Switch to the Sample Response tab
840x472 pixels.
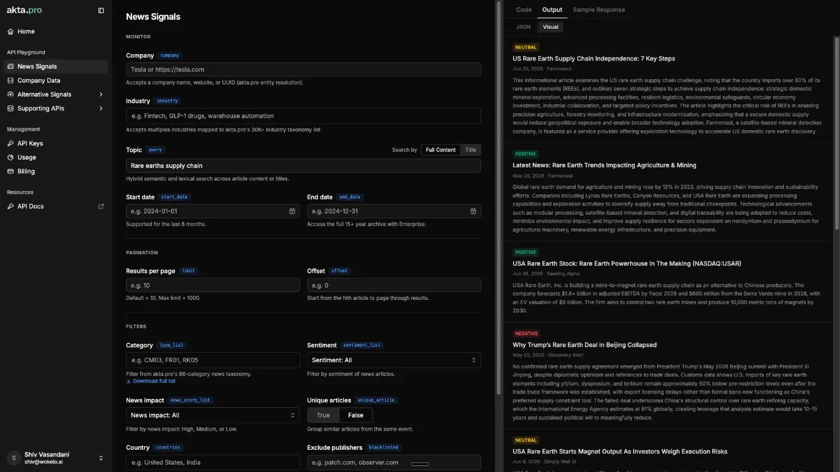tap(599, 10)
